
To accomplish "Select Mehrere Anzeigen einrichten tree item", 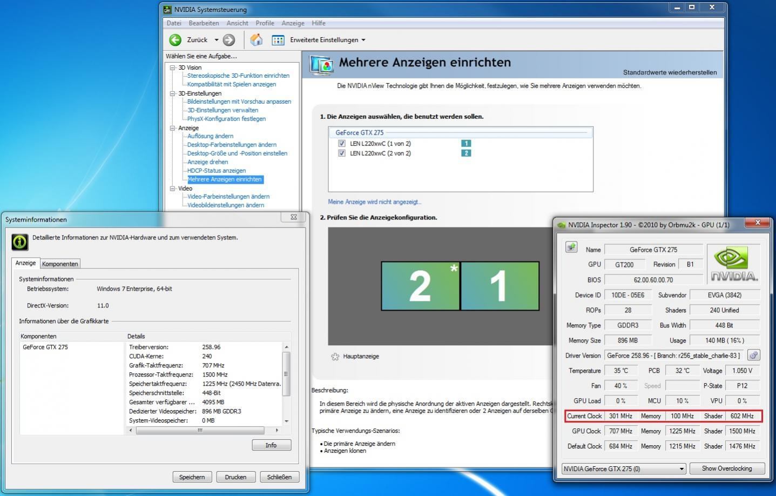I will (x=225, y=179).
